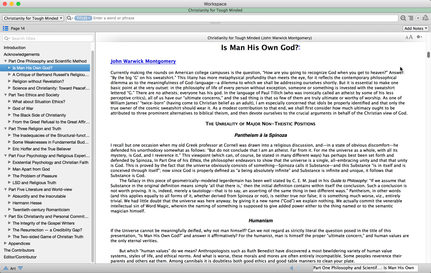Select Acknowledgements in the contents list
This screenshot has width=431, height=273.
pos(22,54)
